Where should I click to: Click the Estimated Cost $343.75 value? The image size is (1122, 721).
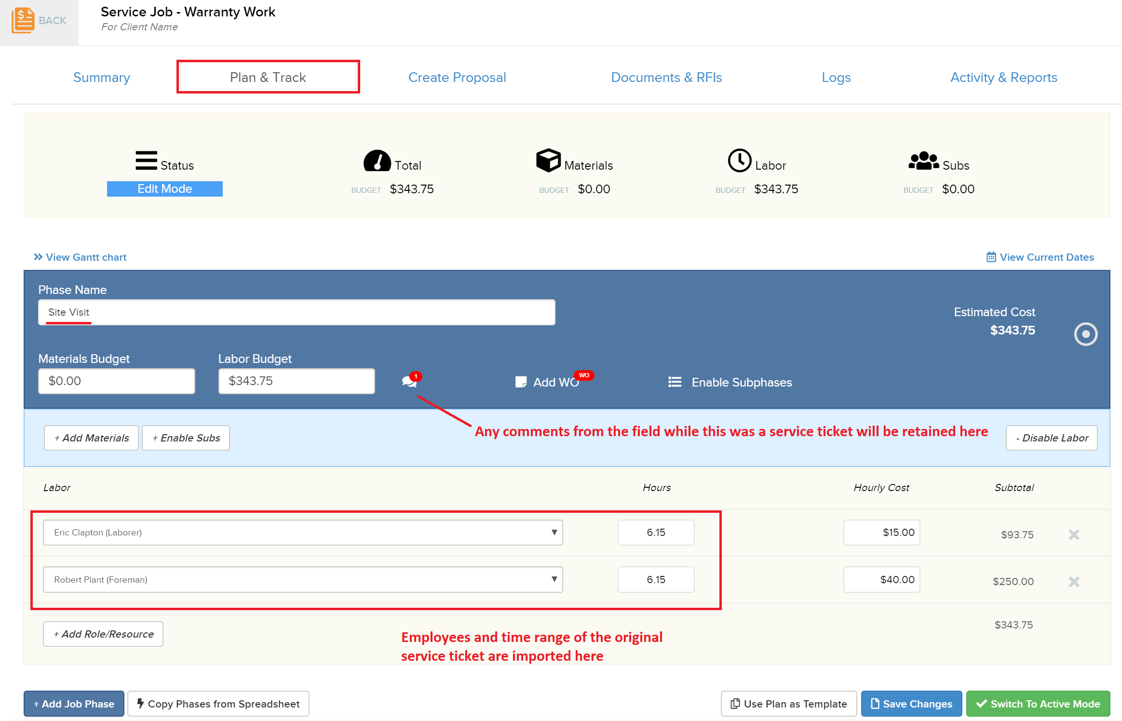tap(1012, 330)
